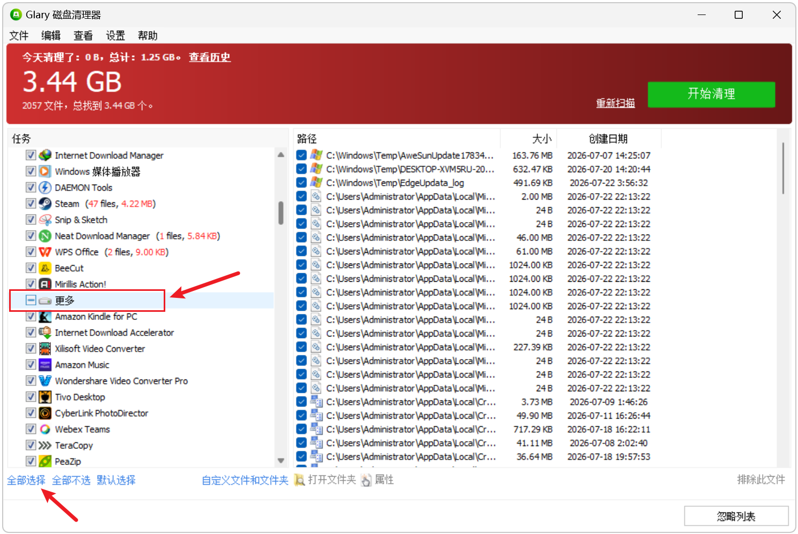The height and width of the screenshot is (534, 798).
Task: Click the task list scroll-down arrow
Action: coord(281,460)
